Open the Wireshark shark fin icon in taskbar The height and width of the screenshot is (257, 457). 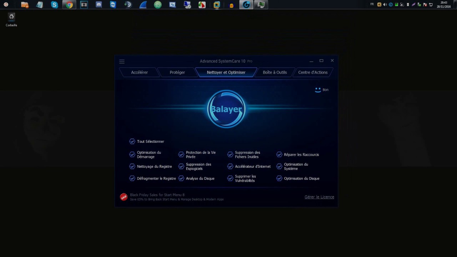(143, 5)
